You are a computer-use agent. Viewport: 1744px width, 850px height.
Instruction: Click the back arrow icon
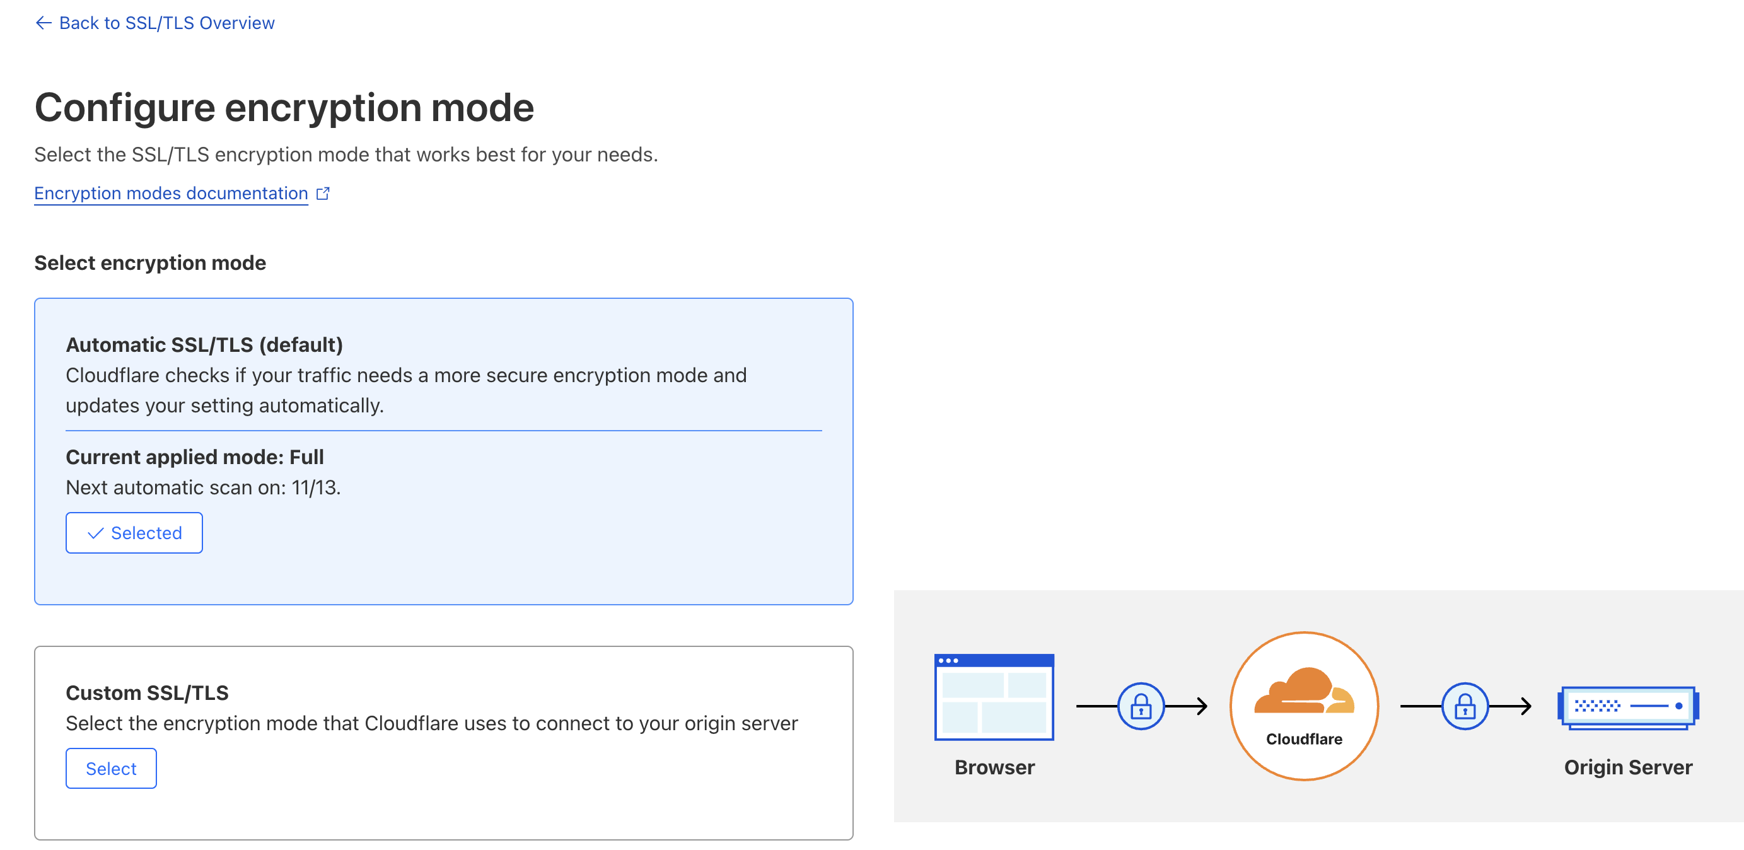pyautogui.click(x=44, y=23)
